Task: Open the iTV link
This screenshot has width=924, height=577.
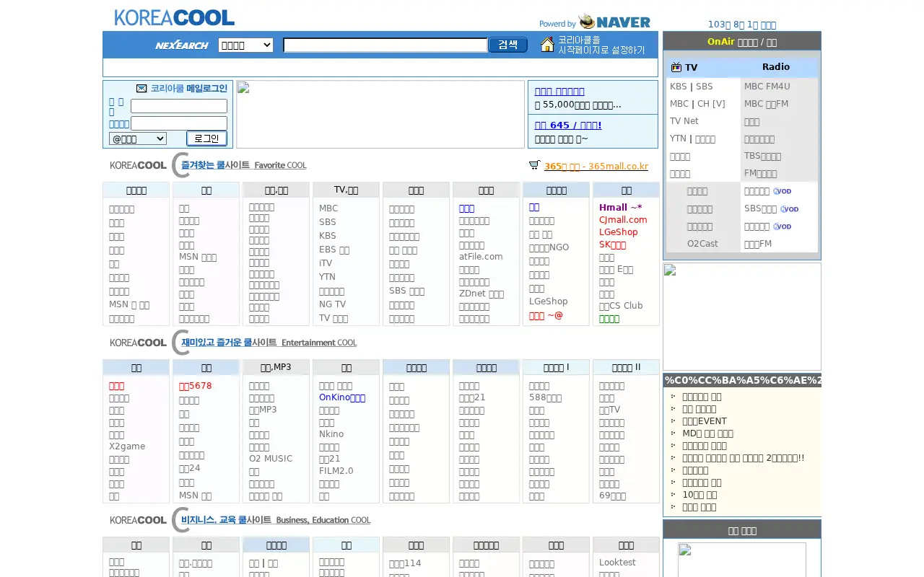Action: [x=326, y=263]
